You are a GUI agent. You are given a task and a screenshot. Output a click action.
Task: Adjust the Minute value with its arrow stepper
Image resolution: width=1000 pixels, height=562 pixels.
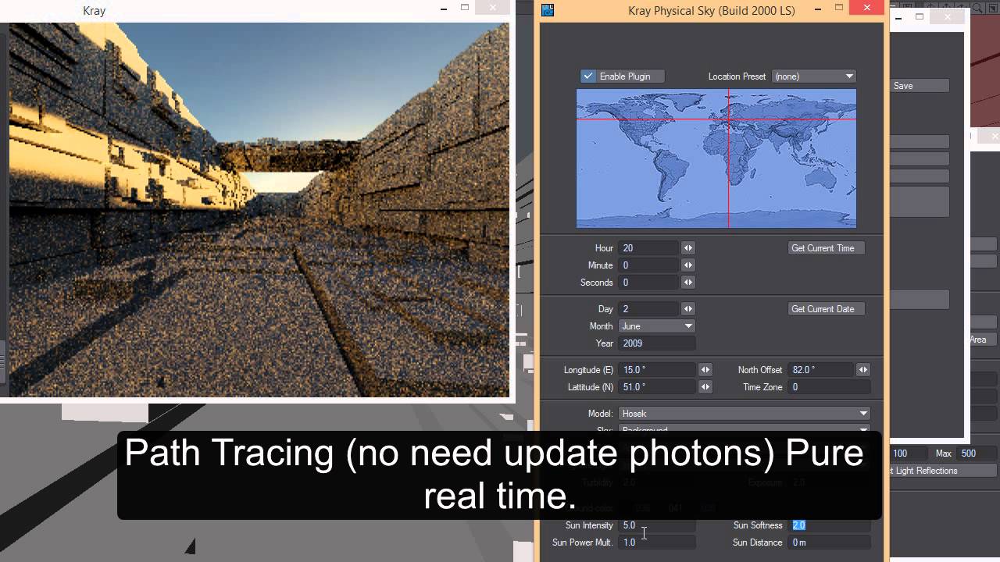(x=688, y=265)
